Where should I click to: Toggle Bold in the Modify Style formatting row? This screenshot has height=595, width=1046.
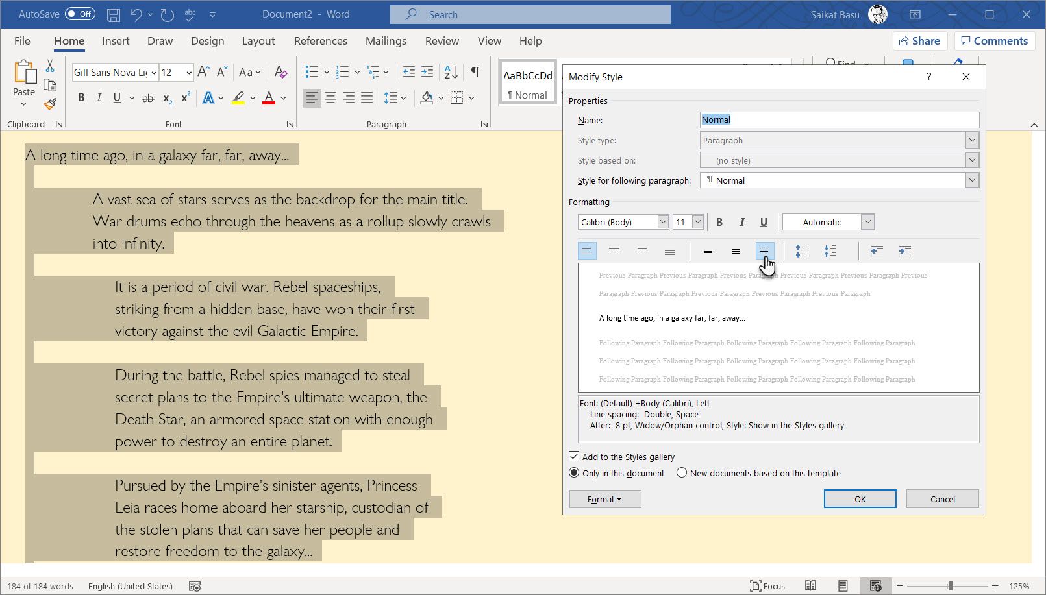point(719,221)
